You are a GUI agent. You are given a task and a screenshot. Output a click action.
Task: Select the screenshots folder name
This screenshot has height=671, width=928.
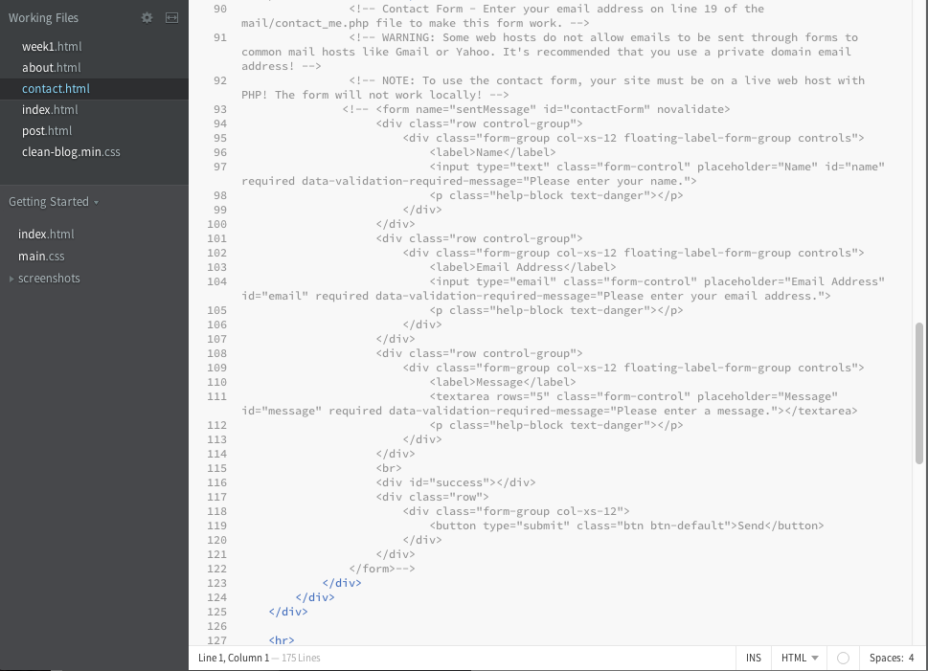coord(49,279)
